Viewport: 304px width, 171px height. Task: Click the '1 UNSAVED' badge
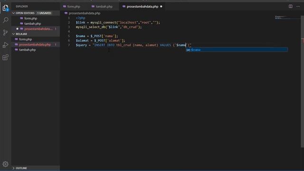44,13
